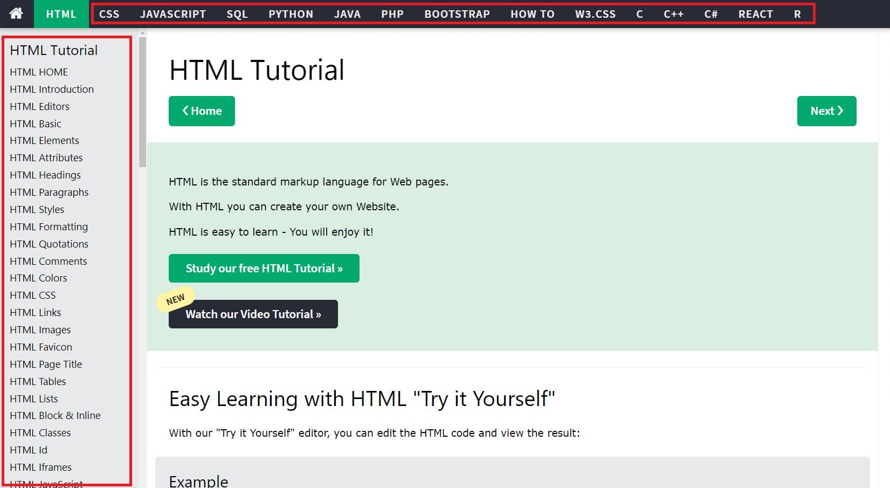This screenshot has width=890, height=488.
Task: Click the Next chevron button
Action: tap(826, 111)
